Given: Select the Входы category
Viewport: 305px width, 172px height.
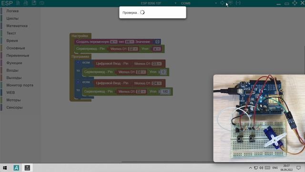Looking at the screenshot, I should click(x=12, y=70).
